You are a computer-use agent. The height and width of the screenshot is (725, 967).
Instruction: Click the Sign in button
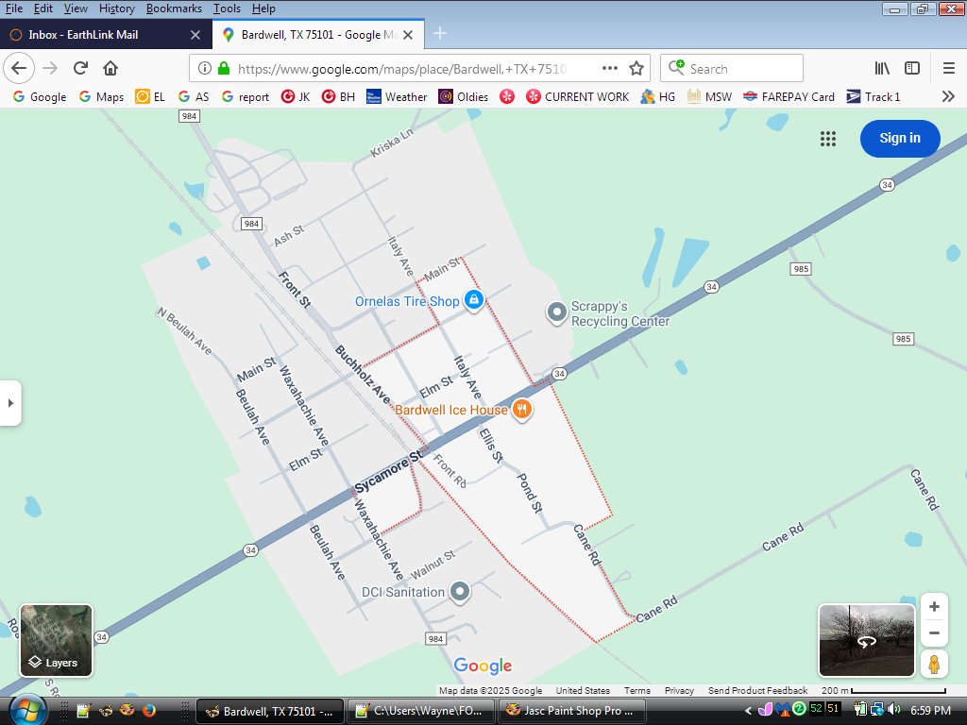[x=900, y=138]
